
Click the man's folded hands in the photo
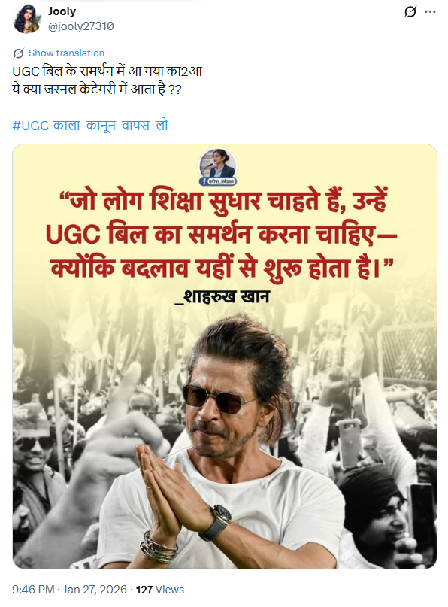[x=167, y=487]
